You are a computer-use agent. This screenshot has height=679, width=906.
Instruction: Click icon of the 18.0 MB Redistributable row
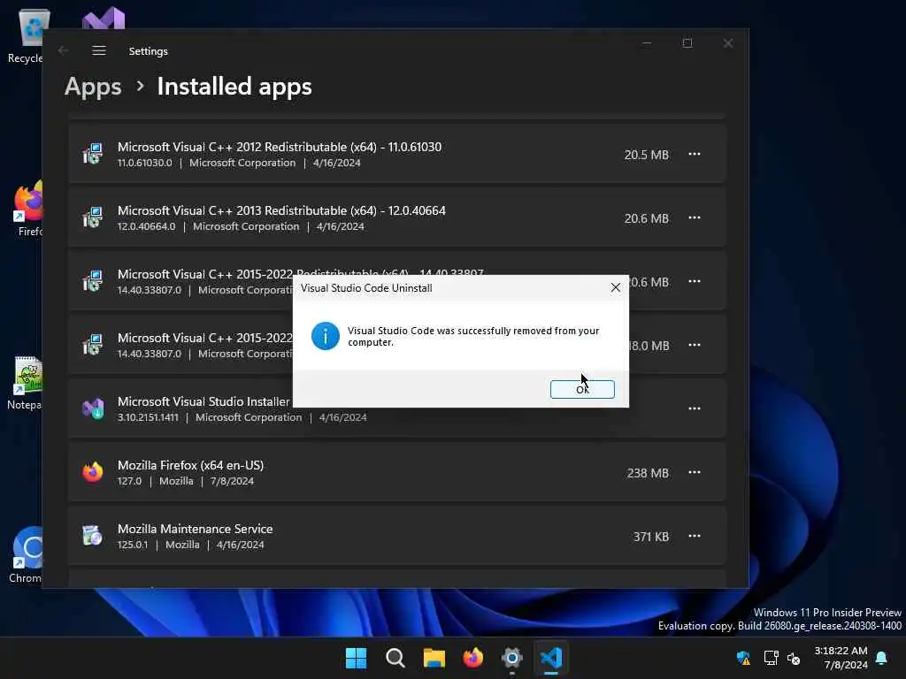tap(92, 345)
